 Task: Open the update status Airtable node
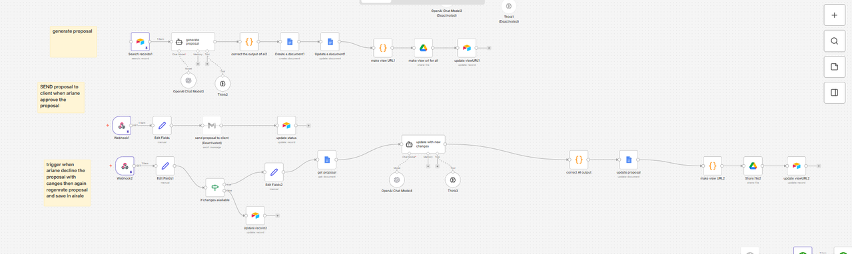tap(286, 125)
